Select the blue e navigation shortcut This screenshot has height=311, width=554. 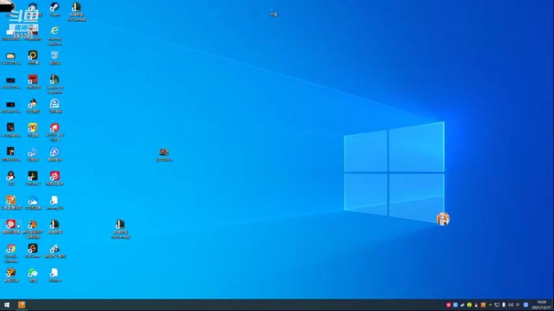(55, 106)
